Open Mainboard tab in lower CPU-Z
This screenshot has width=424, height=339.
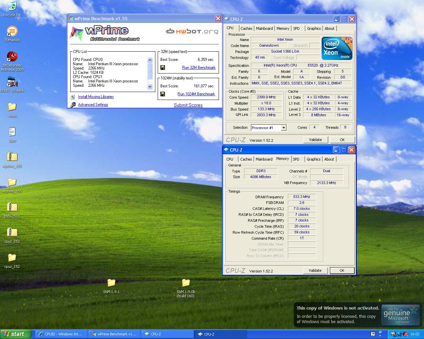coord(264,159)
